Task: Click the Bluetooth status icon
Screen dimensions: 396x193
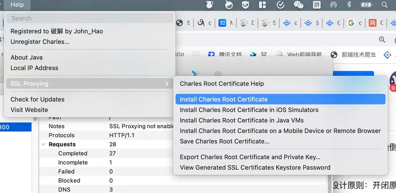Action: (x=349, y=5)
